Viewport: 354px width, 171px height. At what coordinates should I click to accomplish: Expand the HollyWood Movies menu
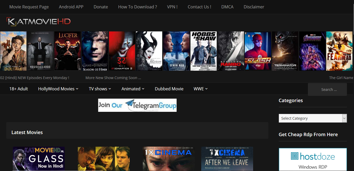[58, 89]
